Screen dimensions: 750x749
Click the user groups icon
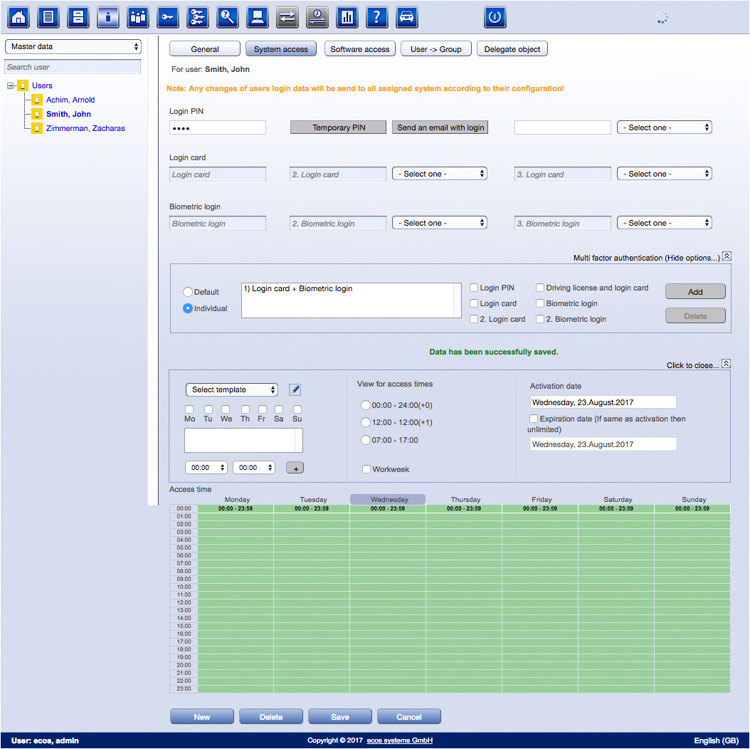(138, 17)
